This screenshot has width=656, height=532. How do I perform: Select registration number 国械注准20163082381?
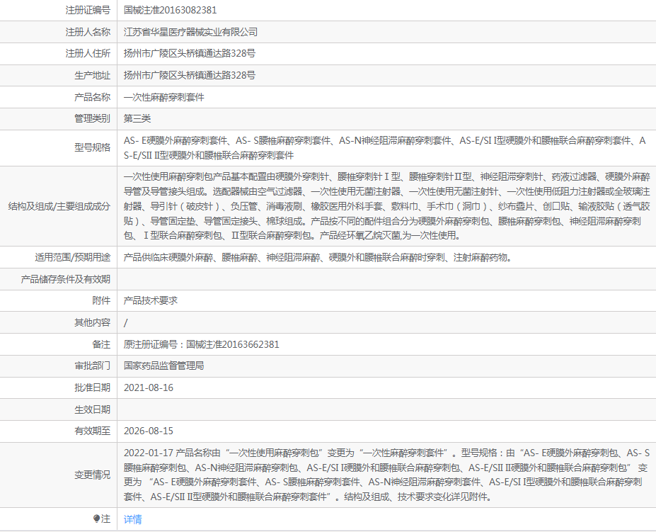tap(171, 10)
